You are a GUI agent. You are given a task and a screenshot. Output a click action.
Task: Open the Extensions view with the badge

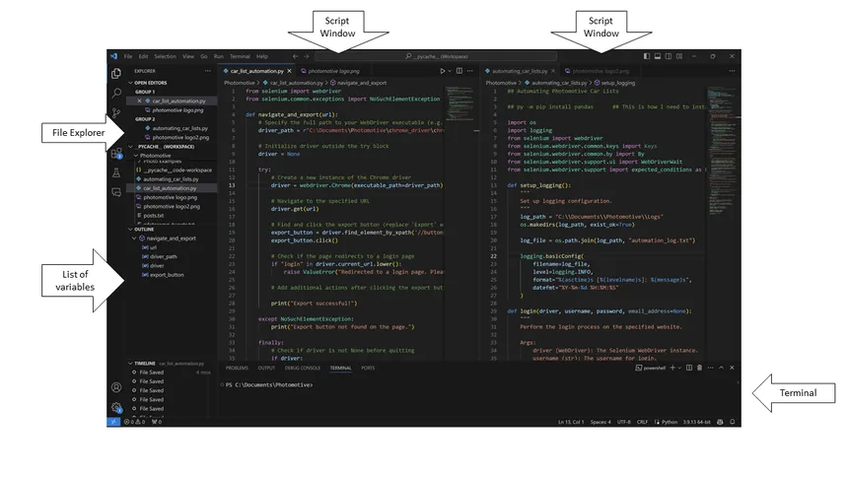click(x=116, y=154)
